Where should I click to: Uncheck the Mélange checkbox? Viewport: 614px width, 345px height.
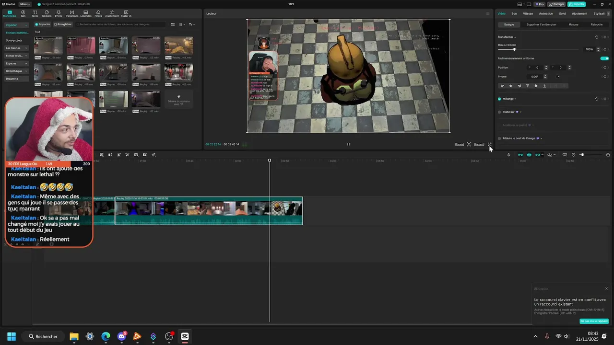tap(499, 99)
